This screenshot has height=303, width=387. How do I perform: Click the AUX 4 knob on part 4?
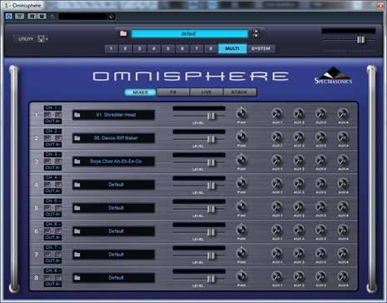pos(343,183)
